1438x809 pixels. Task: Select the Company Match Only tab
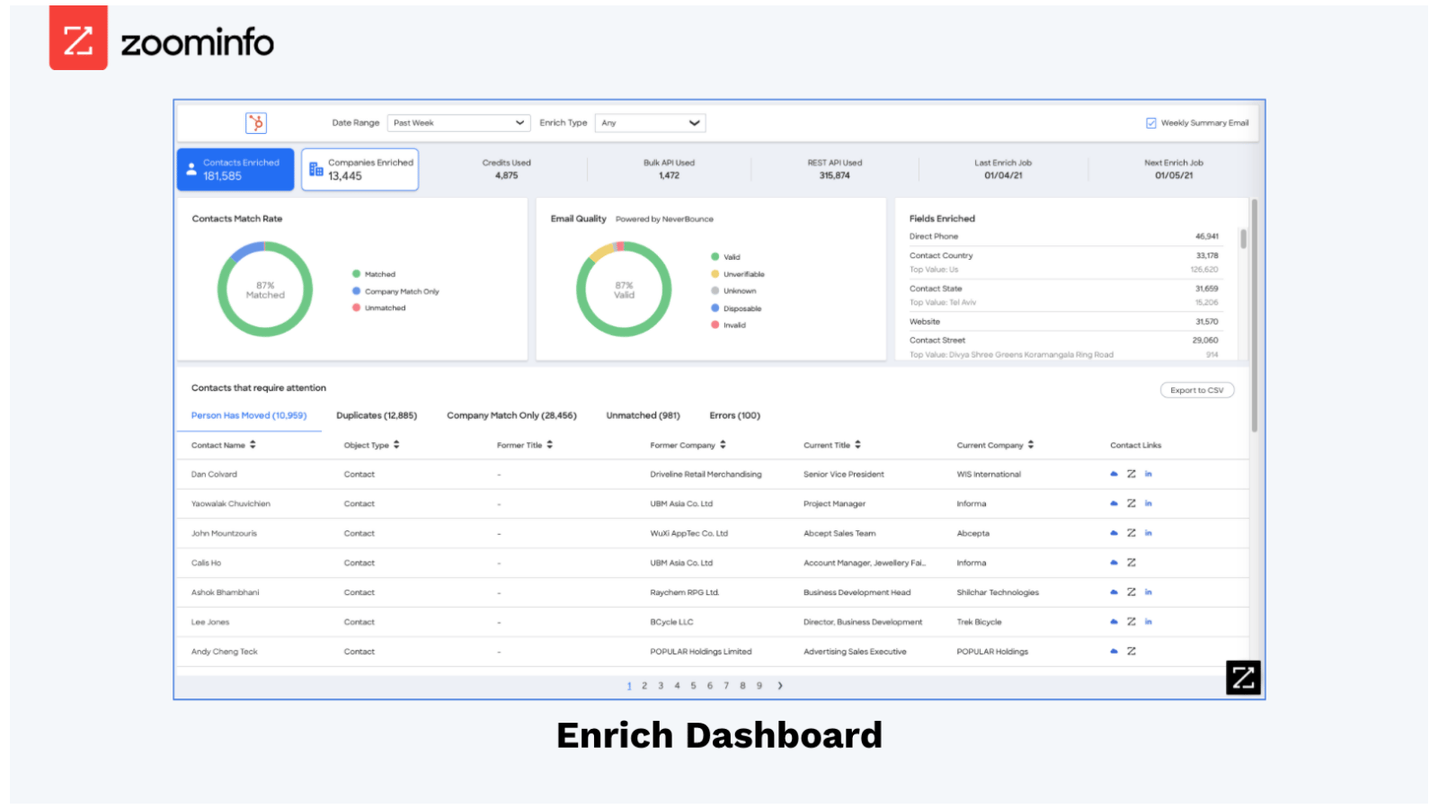511,415
